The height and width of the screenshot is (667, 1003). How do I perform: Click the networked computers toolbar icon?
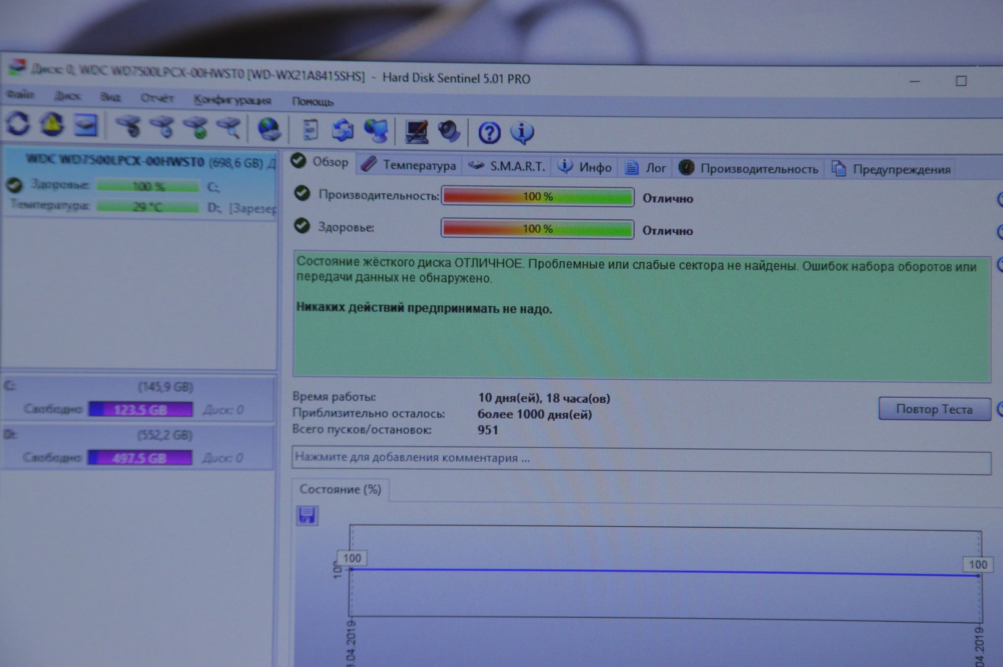[376, 130]
